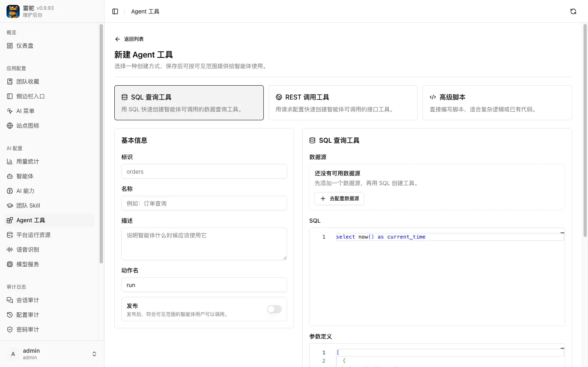588x367 pixels.
Task: Click the refresh icon in header
Action: pyautogui.click(x=573, y=11)
